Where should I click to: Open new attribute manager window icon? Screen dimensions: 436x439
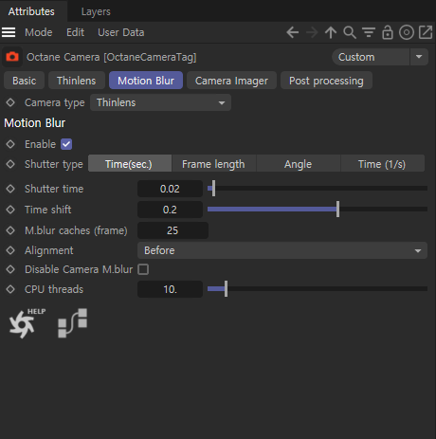tap(426, 32)
